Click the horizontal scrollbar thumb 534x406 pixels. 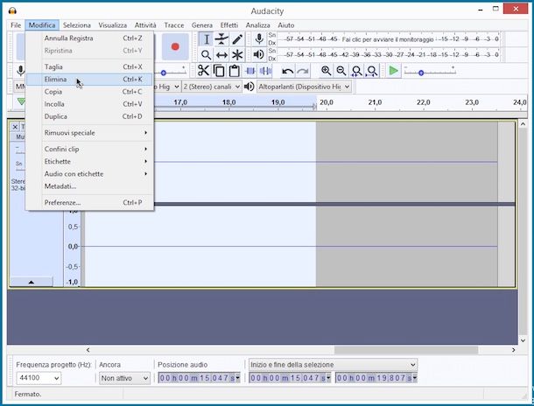[406, 350]
